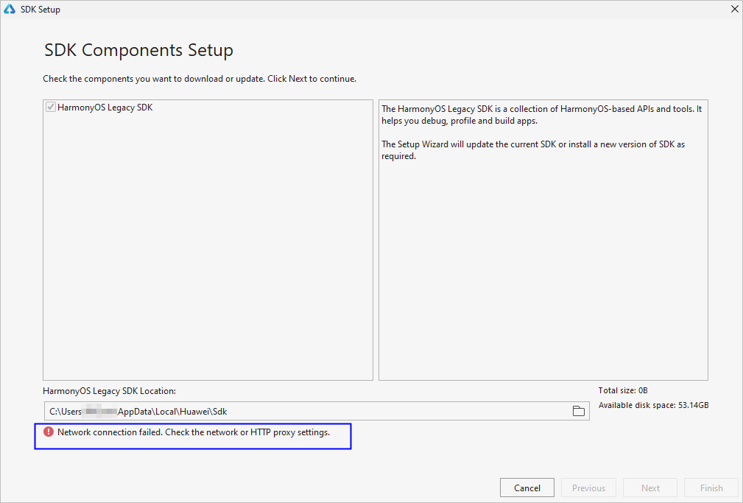Focus the SDK location path field
This screenshot has width=743, height=503.
[317, 411]
